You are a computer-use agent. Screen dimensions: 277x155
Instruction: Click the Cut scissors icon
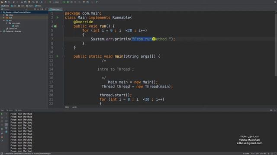point(22,2)
